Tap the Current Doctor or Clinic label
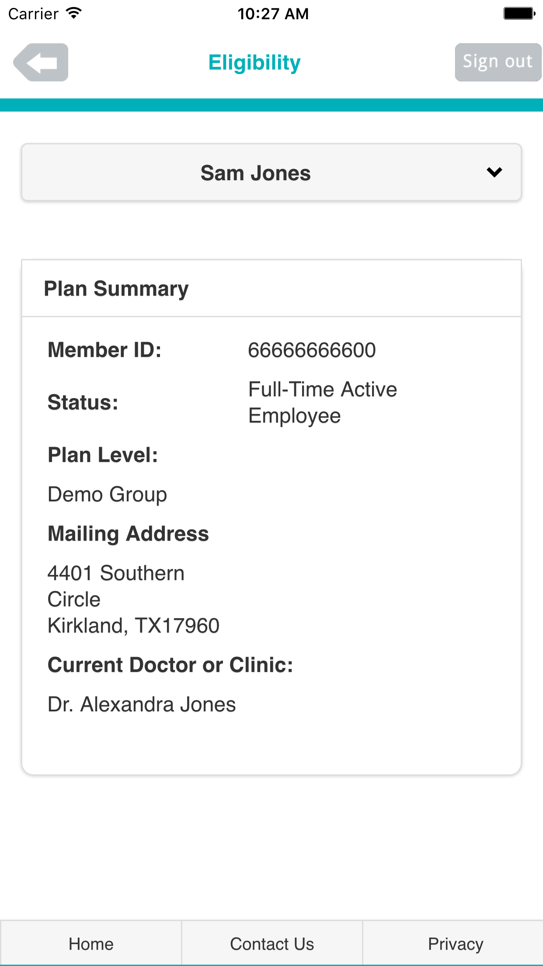This screenshot has width=543, height=966. [x=170, y=665]
